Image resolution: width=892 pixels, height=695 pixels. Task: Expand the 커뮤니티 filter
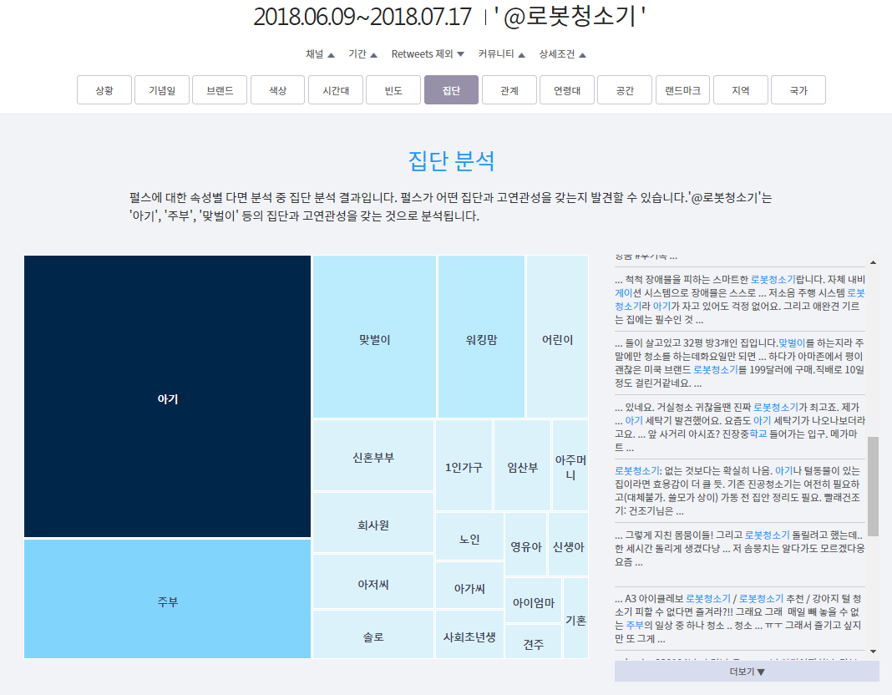point(501,54)
